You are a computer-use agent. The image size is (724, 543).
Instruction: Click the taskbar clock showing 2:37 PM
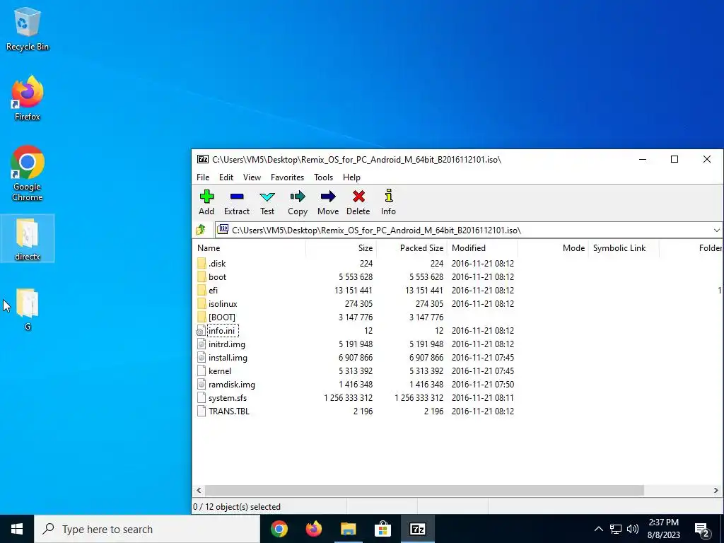[663, 529]
